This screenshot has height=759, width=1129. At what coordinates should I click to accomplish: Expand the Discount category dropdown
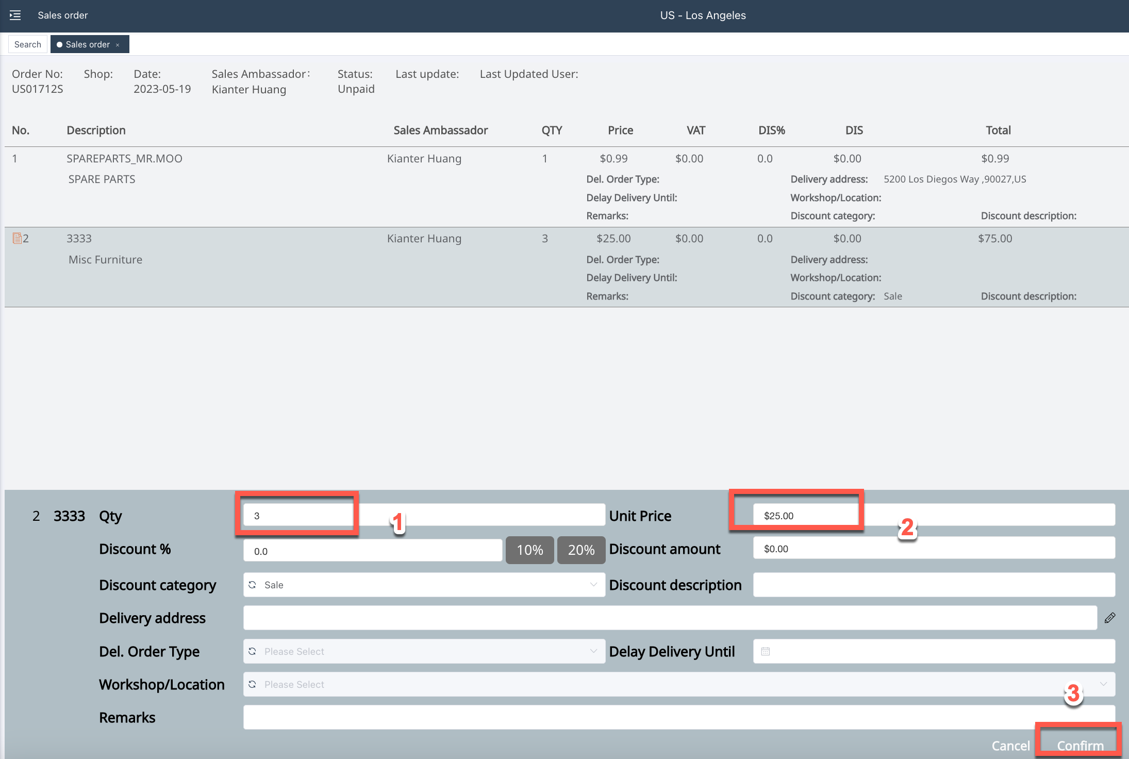click(593, 585)
